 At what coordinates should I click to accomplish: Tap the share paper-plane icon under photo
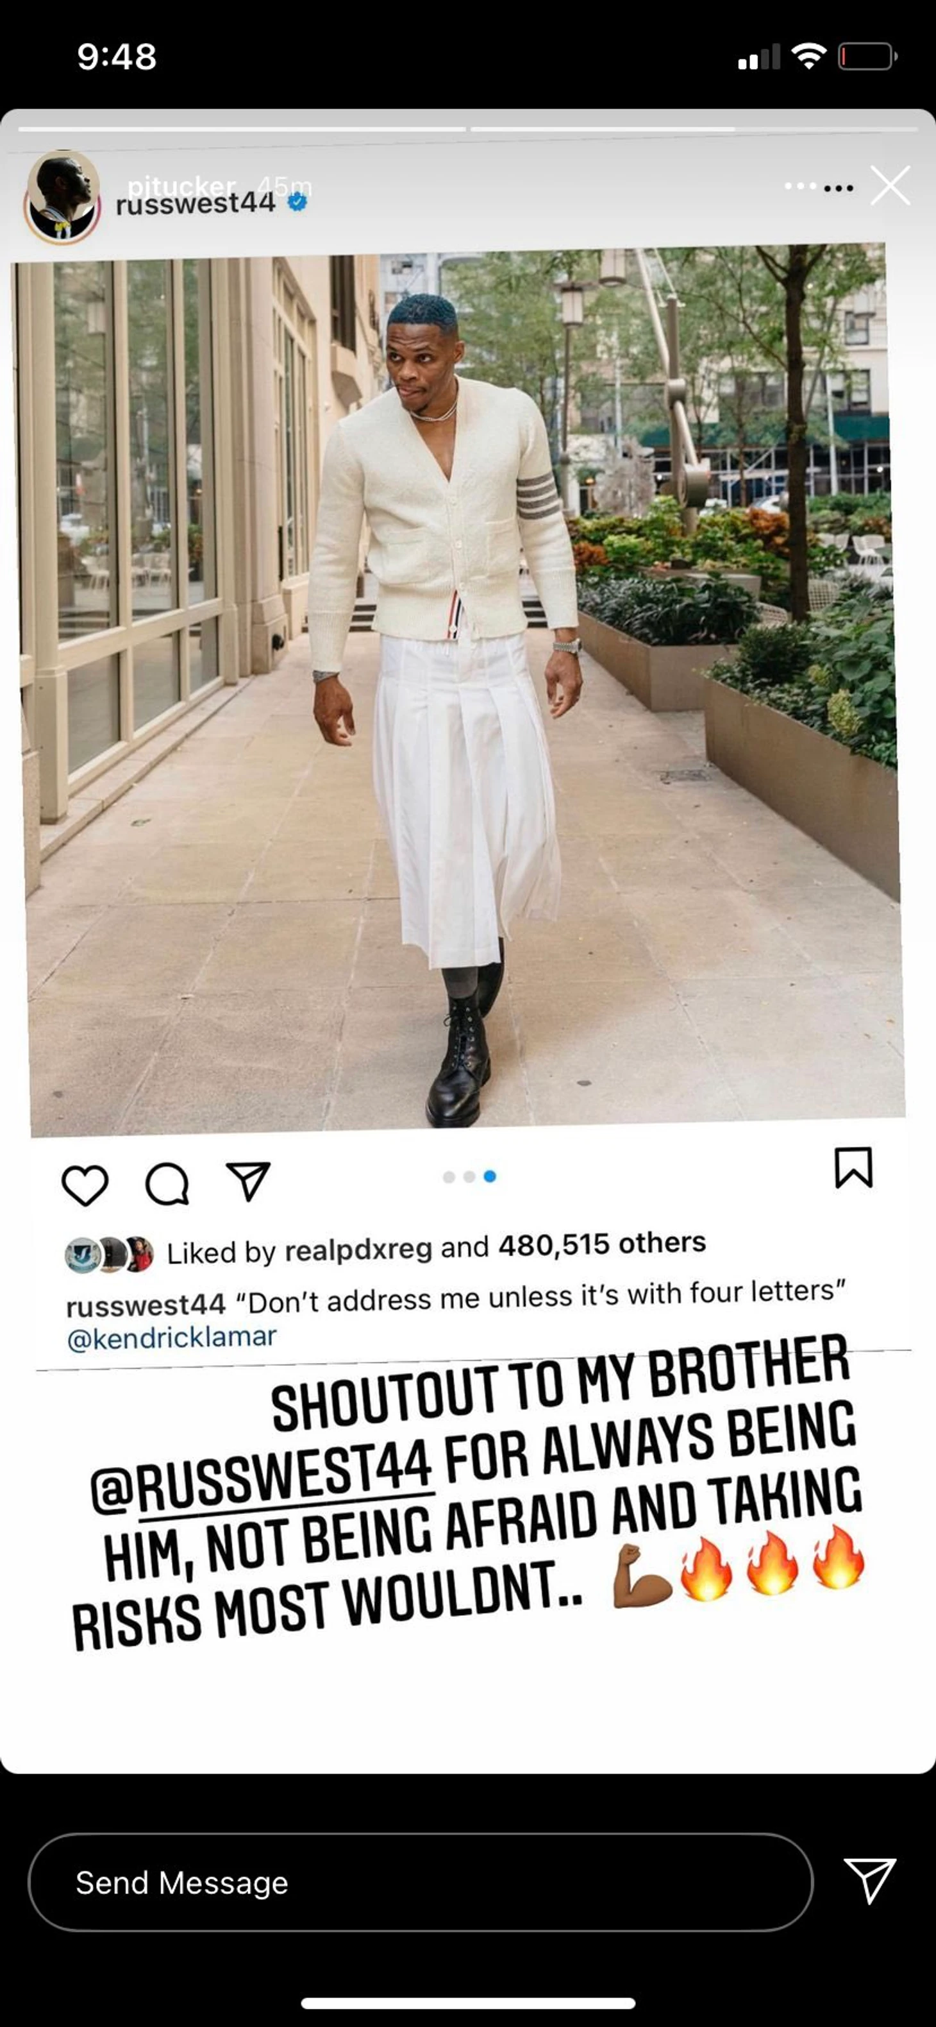(249, 1180)
